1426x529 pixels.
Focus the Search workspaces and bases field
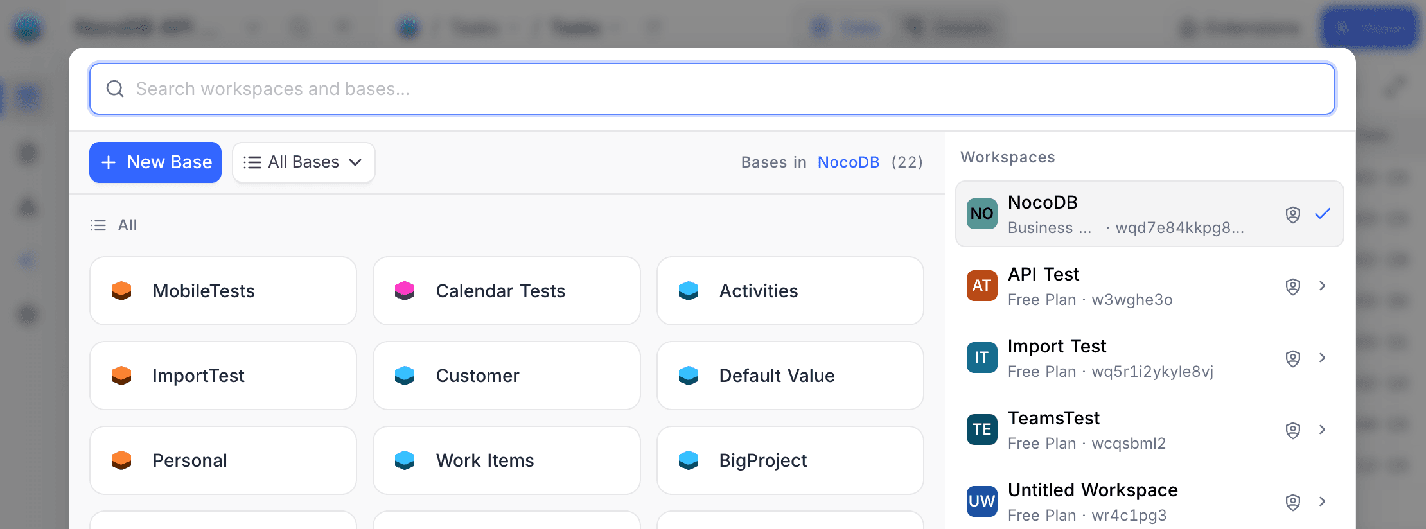click(x=712, y=89)
